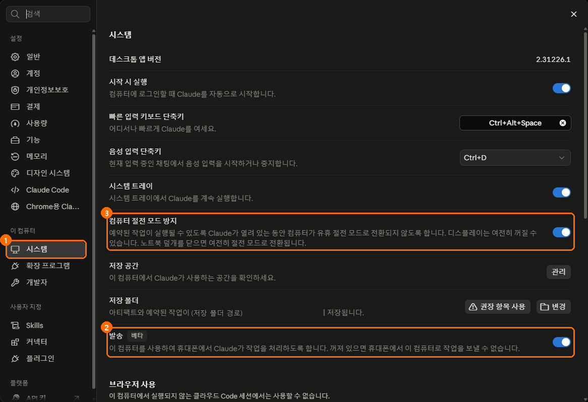Viewport: 588px width, 402px height.
Task: Click the code brackets icon beside Claude Code
Action: click(15, 190)
